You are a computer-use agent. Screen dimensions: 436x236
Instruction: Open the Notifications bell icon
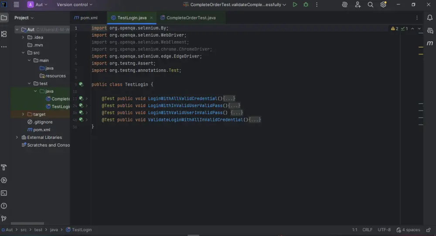pyautogui.click(x=430, y=18)
